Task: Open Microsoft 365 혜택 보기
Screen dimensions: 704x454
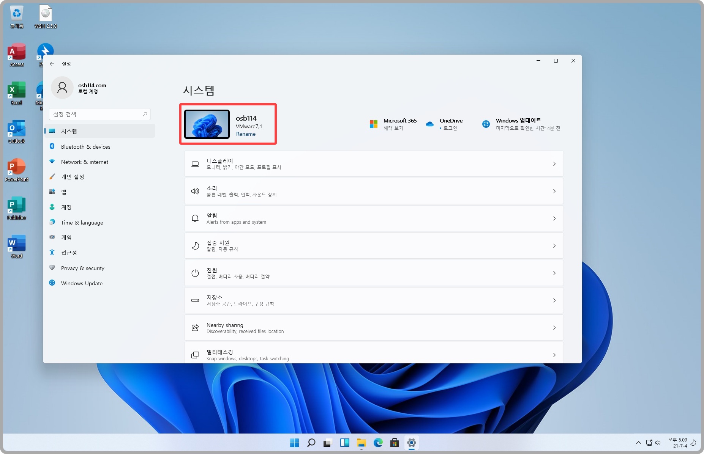Action: coord(393,124)
